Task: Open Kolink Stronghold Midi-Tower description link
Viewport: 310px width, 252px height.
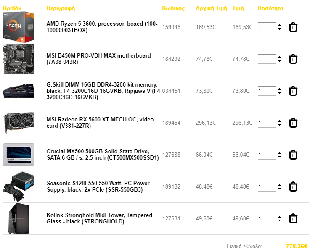Action: tap(99, 218)
